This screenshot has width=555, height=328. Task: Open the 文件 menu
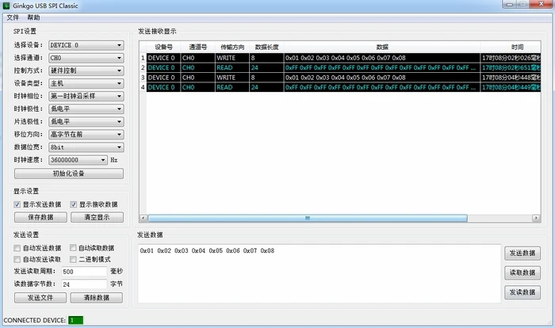point(13,17)
